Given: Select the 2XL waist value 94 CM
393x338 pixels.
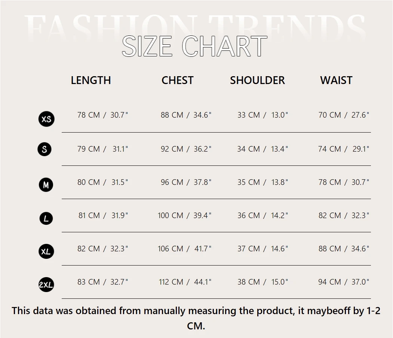Looking at the screenshot, I should tap(330, 282).
